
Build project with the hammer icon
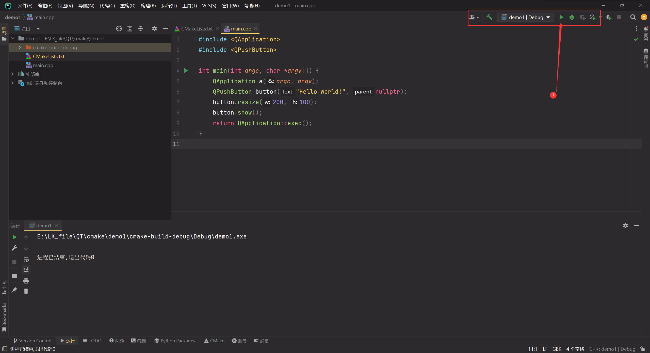[489, 17]
